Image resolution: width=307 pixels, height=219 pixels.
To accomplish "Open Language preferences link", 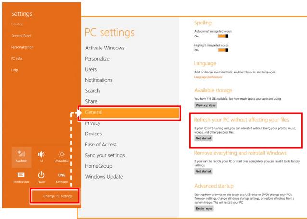I will [x=208, y=77].
